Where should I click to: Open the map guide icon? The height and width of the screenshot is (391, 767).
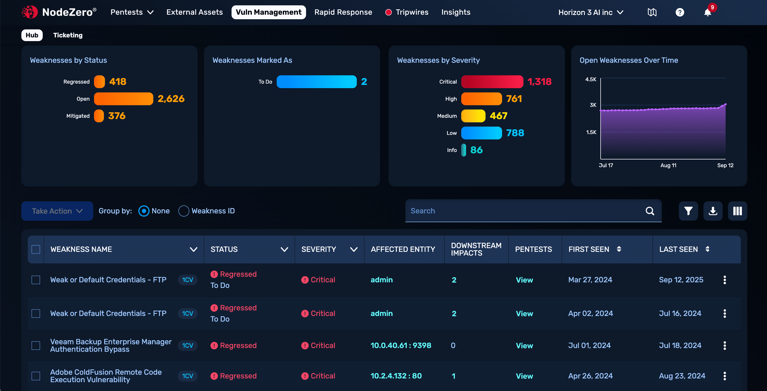652,12
